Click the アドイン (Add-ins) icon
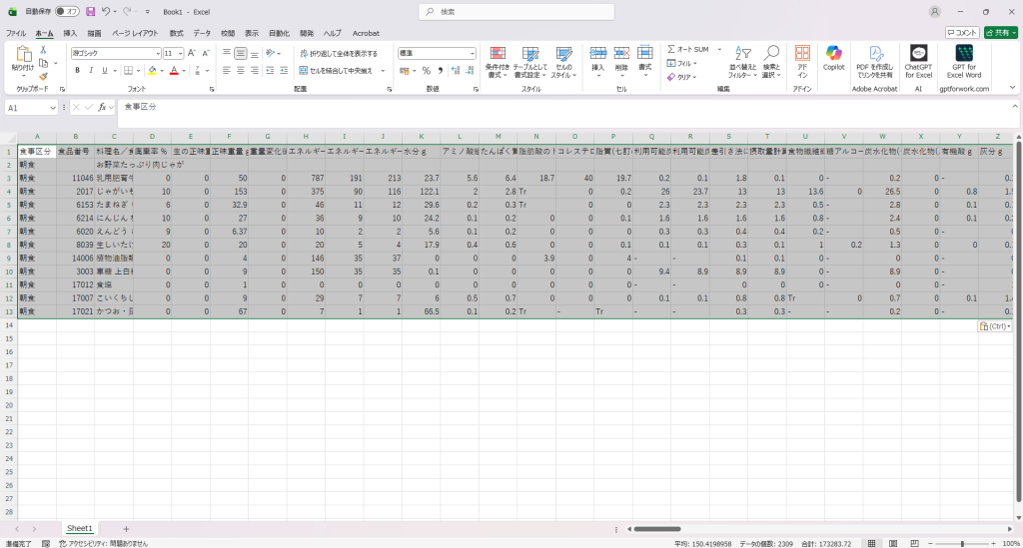1023x548 pixels. (801, 58)
